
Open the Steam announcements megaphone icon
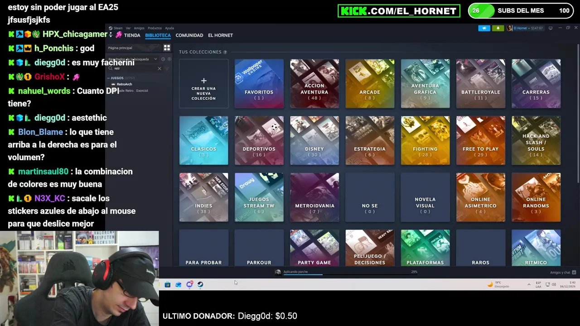coord(484,28)
